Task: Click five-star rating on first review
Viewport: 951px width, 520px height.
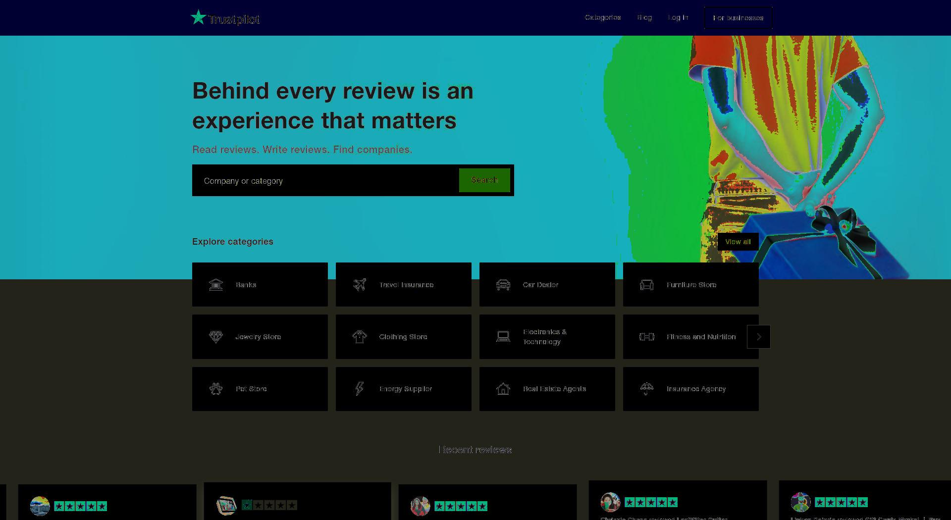Action: [81, 506]
